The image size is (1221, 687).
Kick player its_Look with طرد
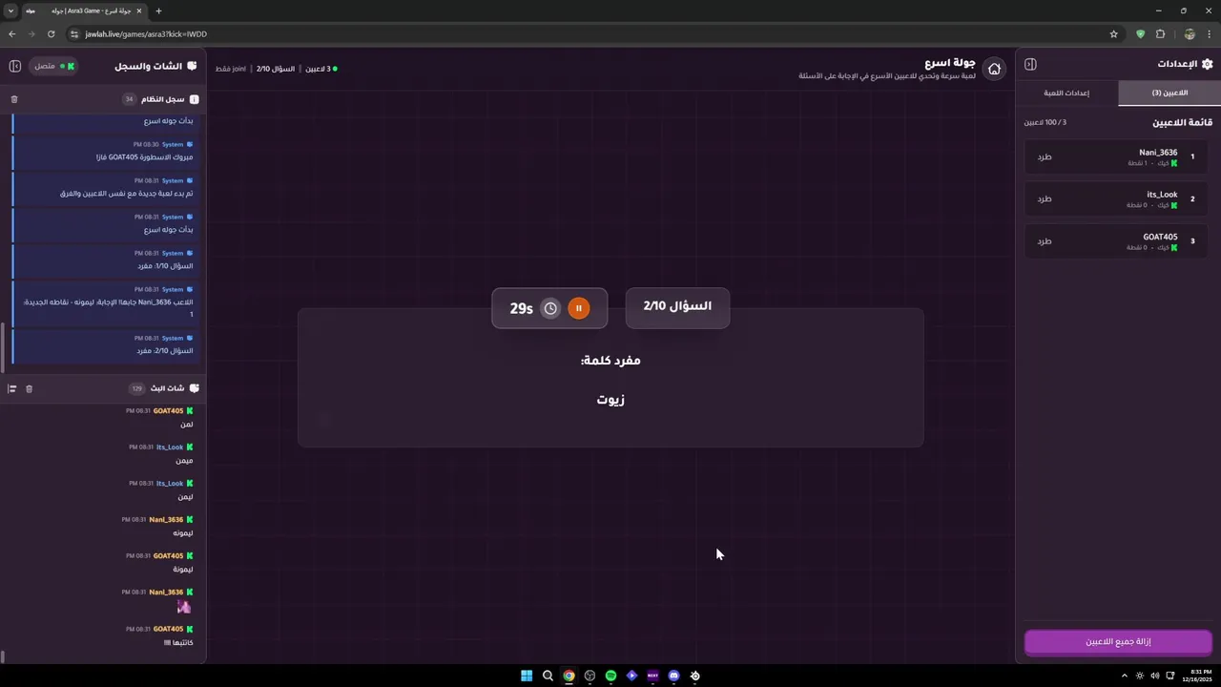tap(1045, 198)
